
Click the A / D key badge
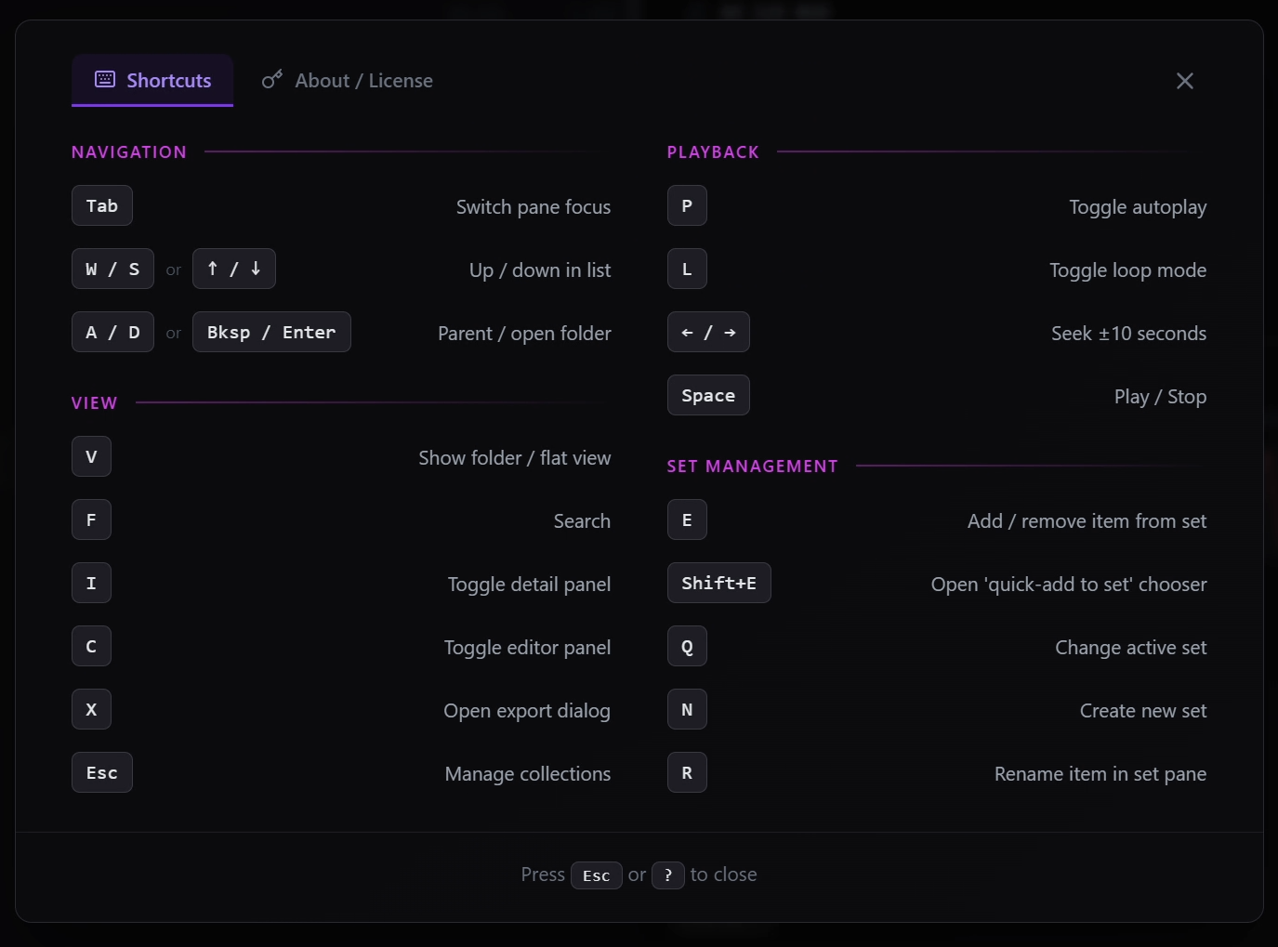click(112, 333)
